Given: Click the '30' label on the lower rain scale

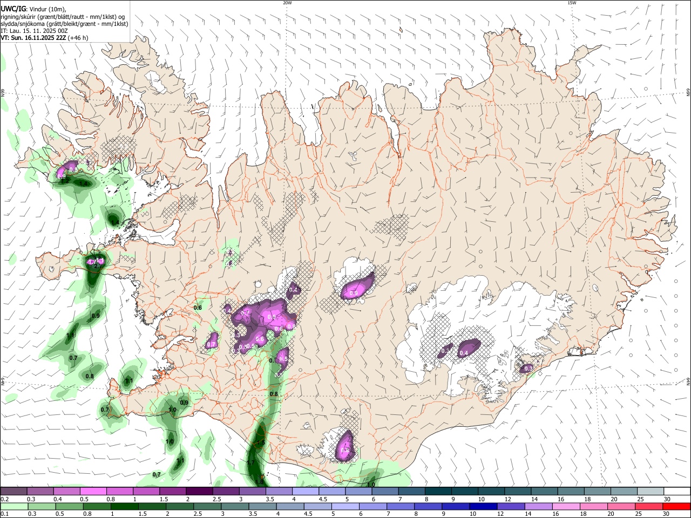Looking at the screenshot, I should (x=667, y=514).
